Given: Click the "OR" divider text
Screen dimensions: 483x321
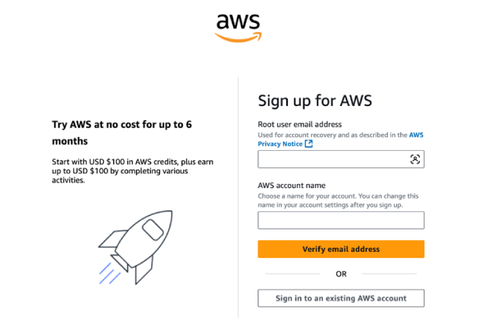Looking at the screenshot, I should coord(341,273).
